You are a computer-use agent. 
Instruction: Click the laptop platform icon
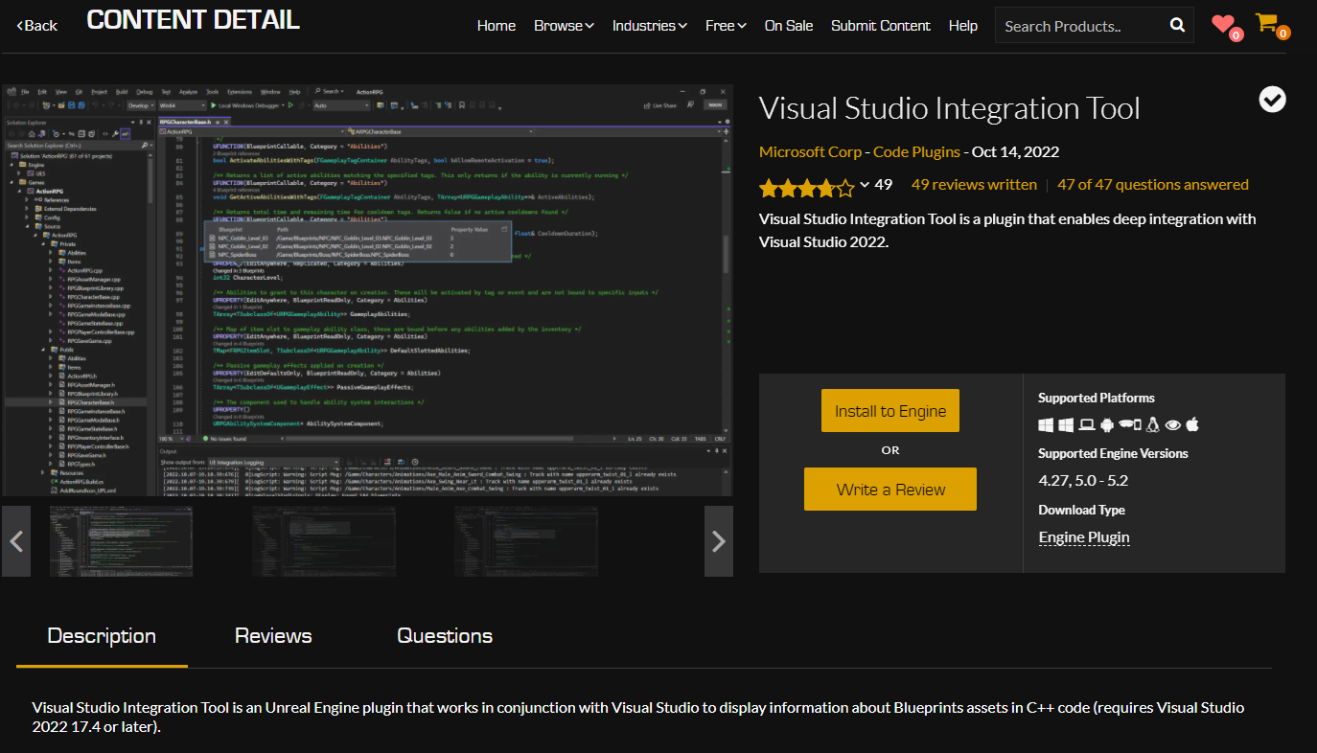tap(1087, 424)
